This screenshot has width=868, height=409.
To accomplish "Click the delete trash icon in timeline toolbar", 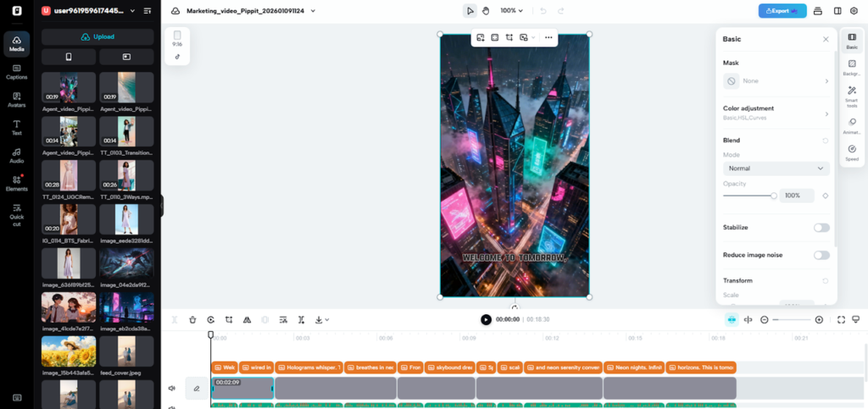I will 192,320.
